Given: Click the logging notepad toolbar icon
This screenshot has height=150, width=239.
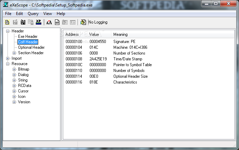Looking at the screenshot, I should click(83, 22).
